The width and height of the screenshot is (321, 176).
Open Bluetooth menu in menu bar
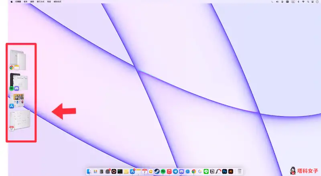click(x=298, y=2)
